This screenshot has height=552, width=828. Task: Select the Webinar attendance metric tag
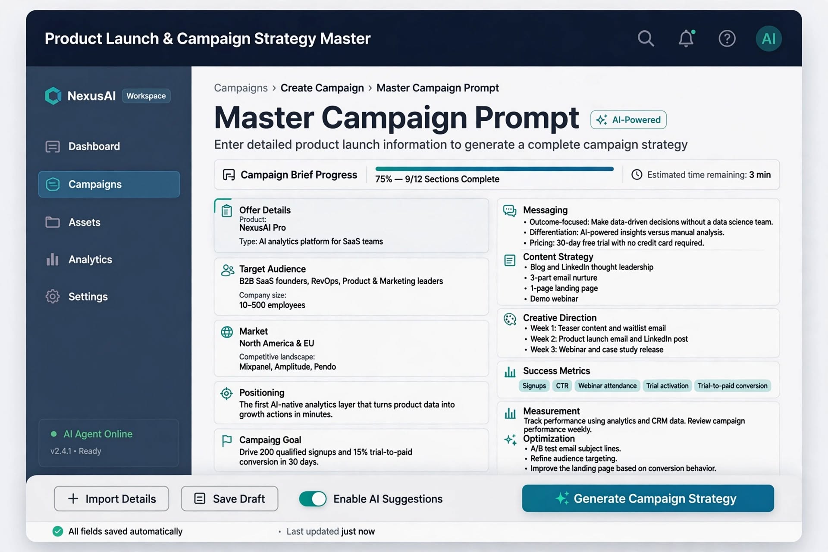607,386
